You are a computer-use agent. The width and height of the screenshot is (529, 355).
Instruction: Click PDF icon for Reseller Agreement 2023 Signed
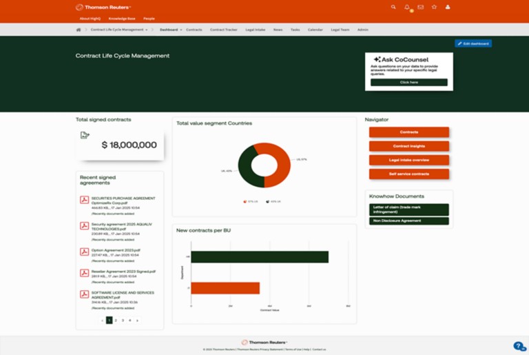(84, 273)
